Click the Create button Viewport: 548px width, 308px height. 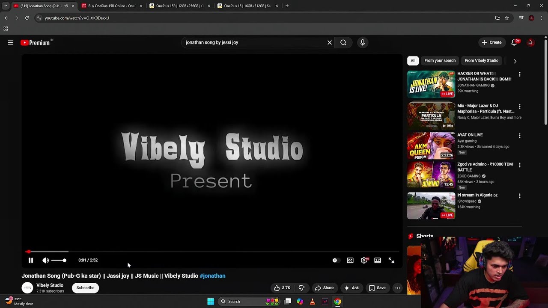pos(491,42)
